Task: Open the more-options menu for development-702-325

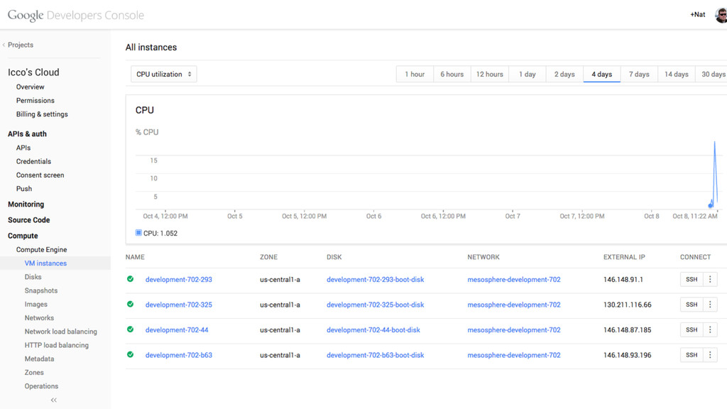Action: click(710, 304)
